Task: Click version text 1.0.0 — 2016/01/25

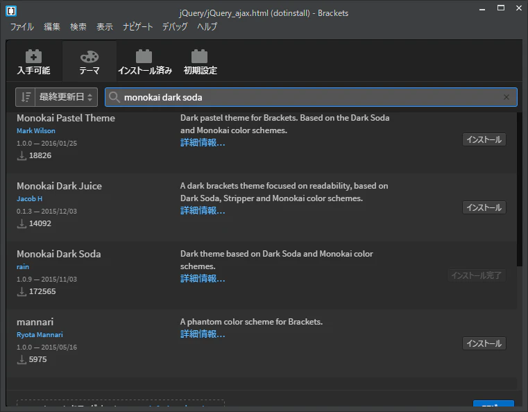Action: 46,144
